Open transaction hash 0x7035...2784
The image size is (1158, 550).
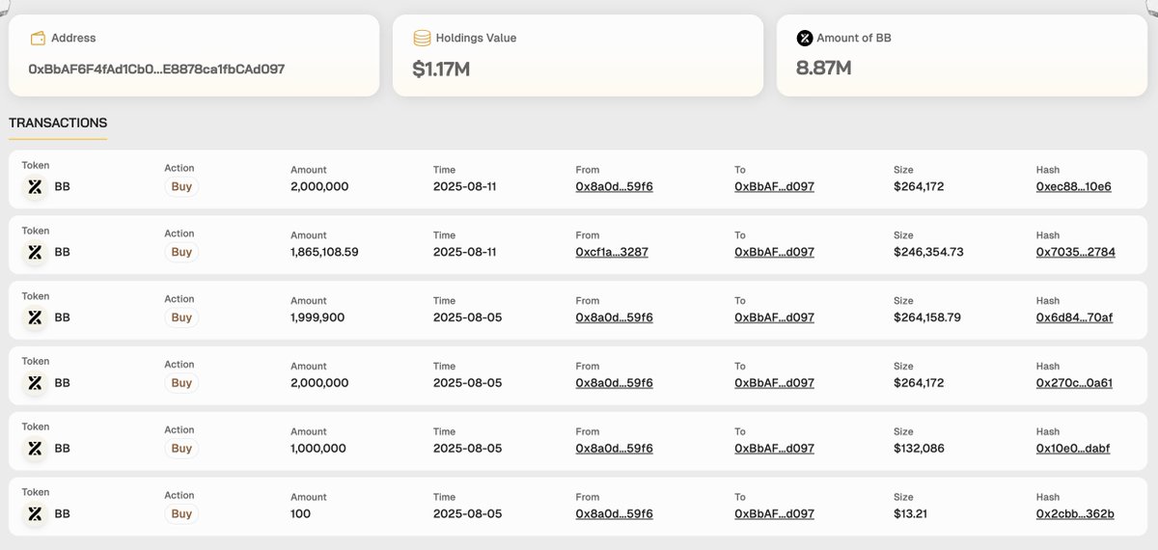pos(1075,252)
